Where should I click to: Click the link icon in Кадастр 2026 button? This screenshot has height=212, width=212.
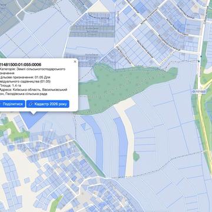31,104
